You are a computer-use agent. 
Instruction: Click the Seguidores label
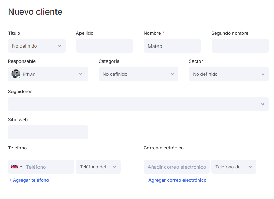[x=20, y=92]
